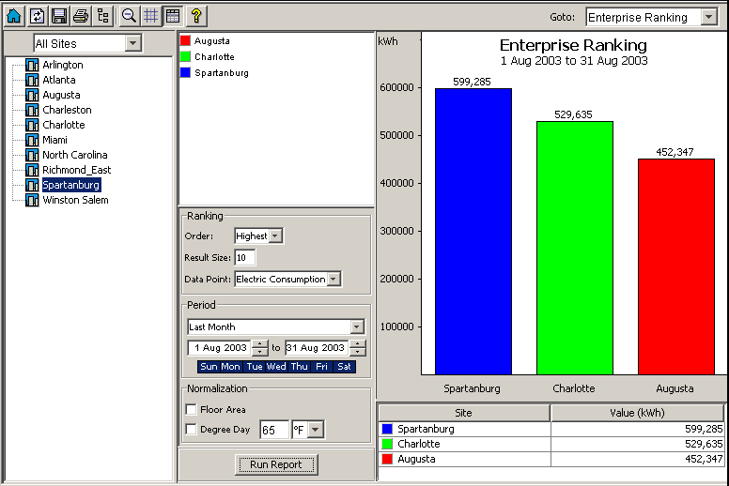Open the Last Month period dropdown
729x486 pixels.
[357, 327]
